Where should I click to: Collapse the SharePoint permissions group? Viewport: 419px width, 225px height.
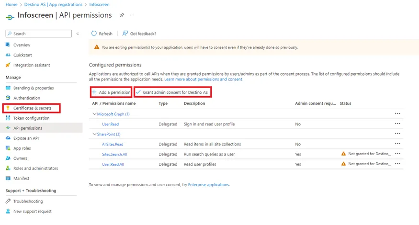tap(94, 134)
